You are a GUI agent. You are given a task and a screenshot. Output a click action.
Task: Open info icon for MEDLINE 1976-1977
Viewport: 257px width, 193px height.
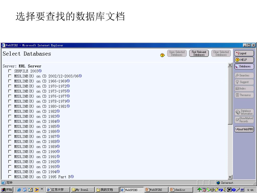coord(68,96)
